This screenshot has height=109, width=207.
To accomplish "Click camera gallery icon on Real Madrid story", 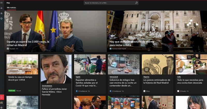I will point(146,70).
